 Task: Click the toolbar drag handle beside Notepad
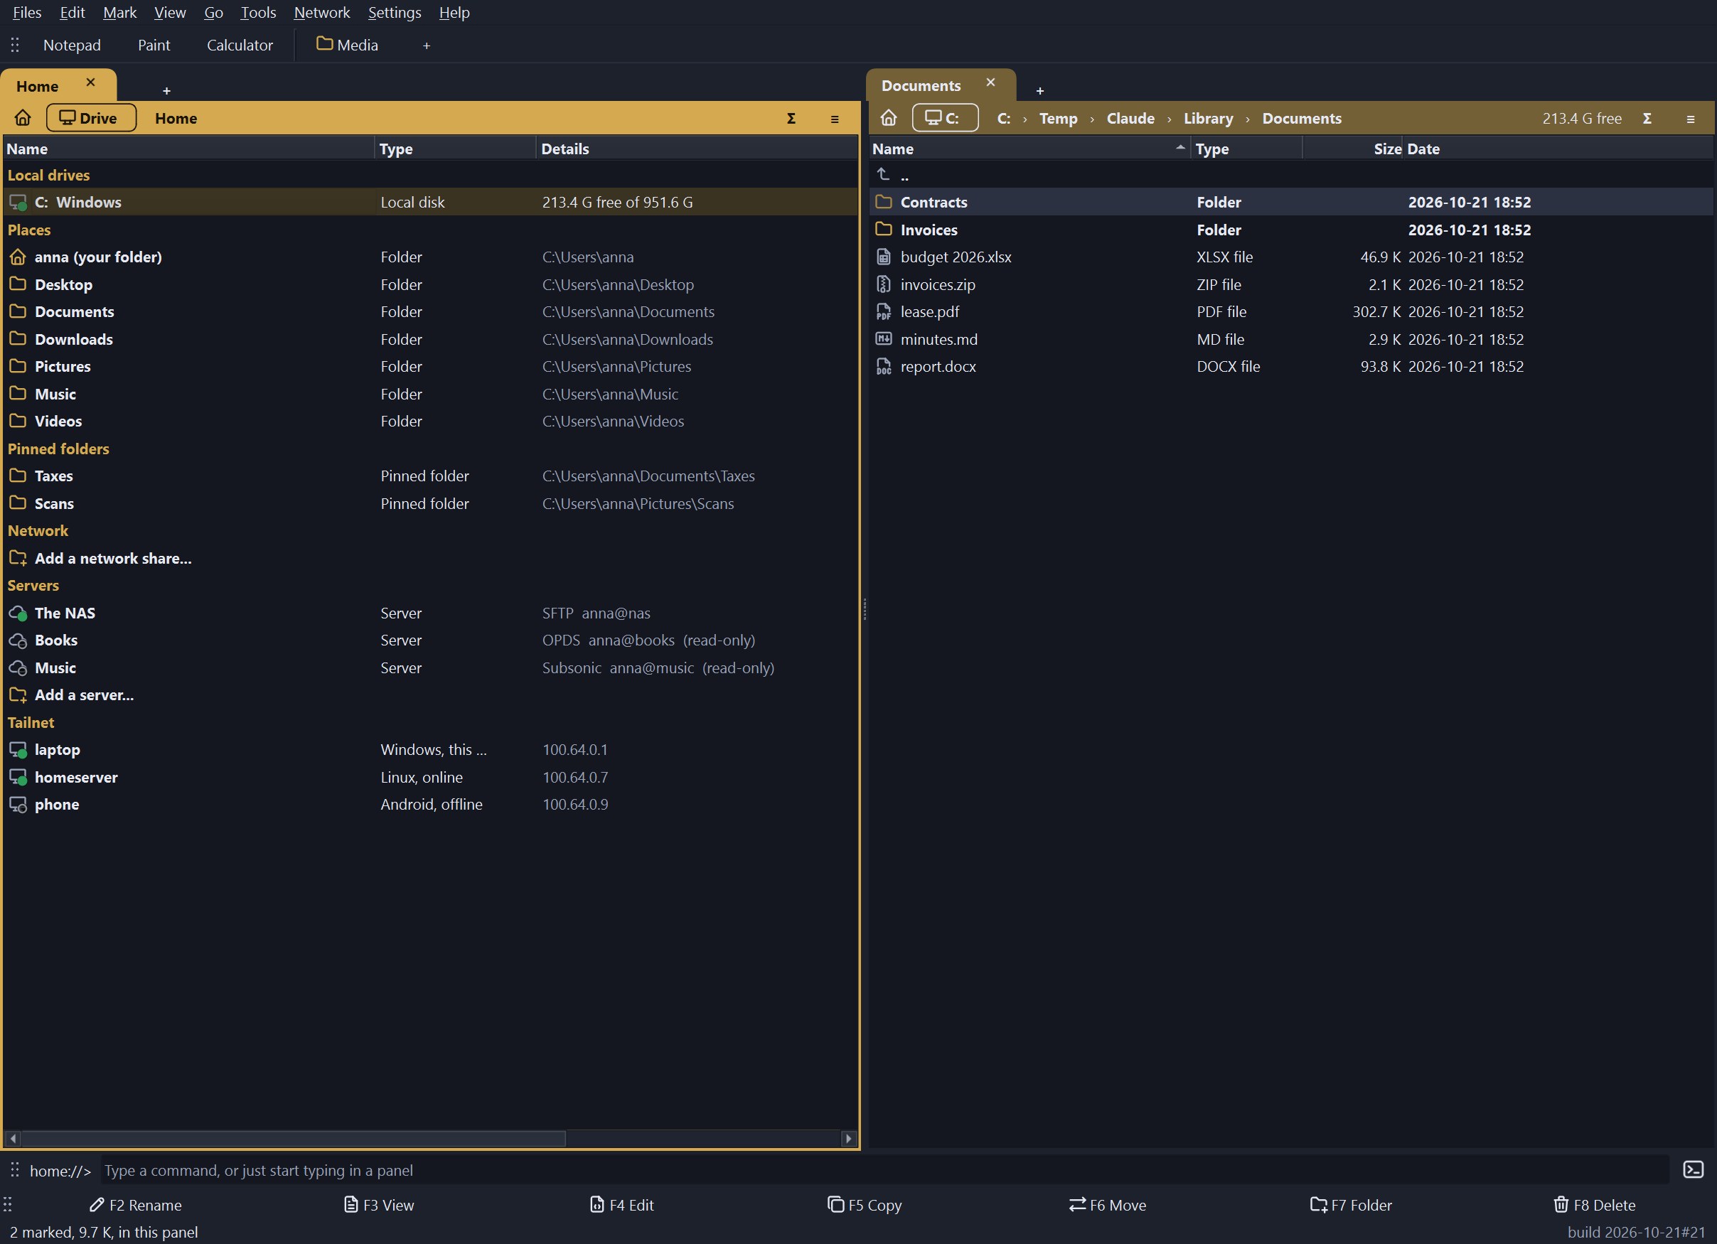point(14,45)
